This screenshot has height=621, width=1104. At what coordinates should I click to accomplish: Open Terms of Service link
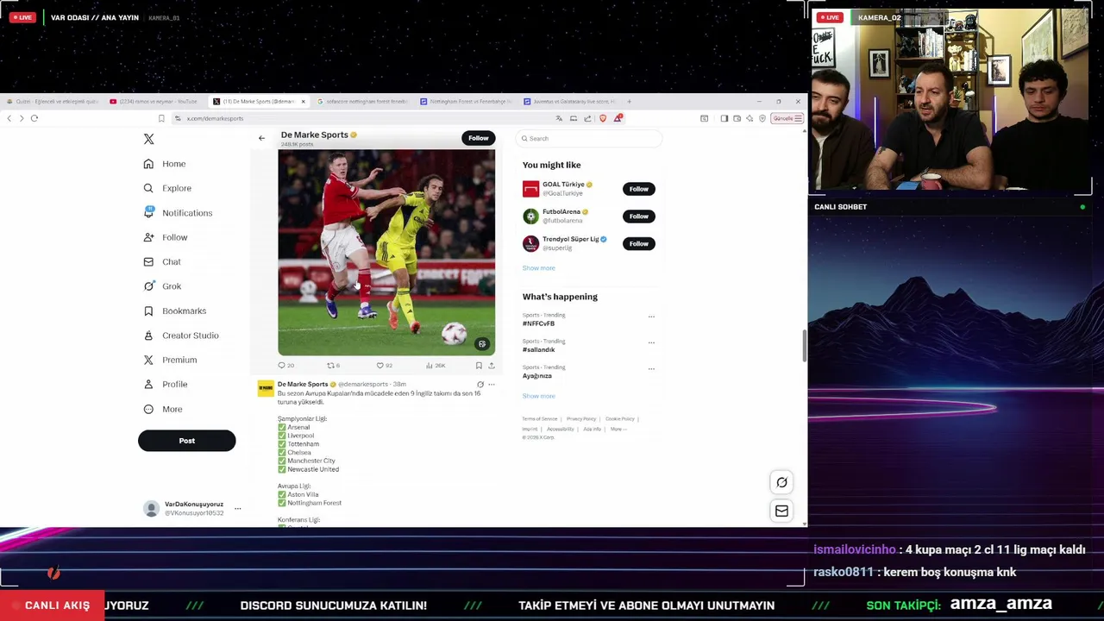tap(540, 419)
